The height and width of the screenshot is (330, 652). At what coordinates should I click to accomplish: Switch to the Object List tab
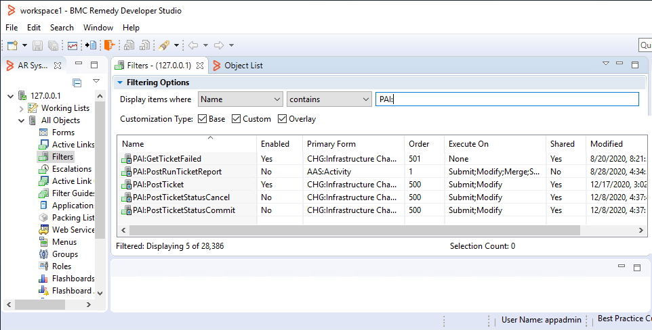pyautogui.click(x=237, y=66)
